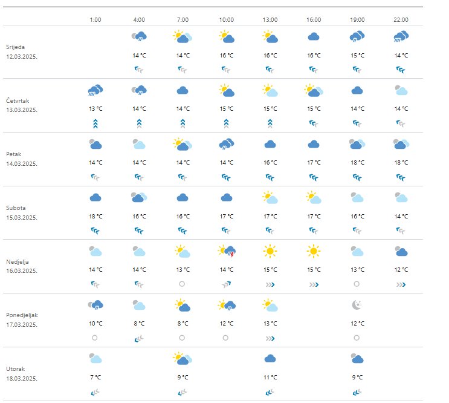Click the 7 °C temperature for Utorak at 1:00
449x403 pixels.
point(95,378)
